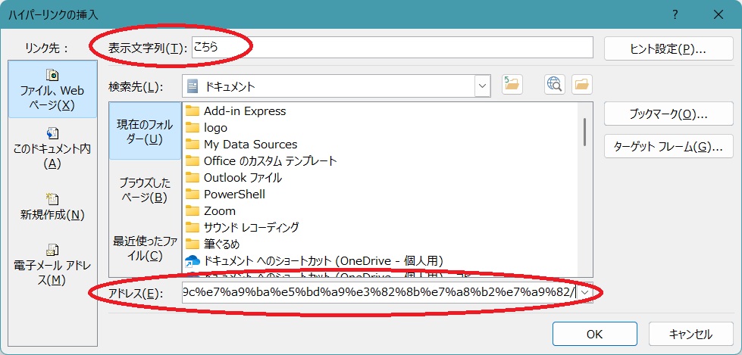Expand the 検索先 folder dropdown

point(482,86)
